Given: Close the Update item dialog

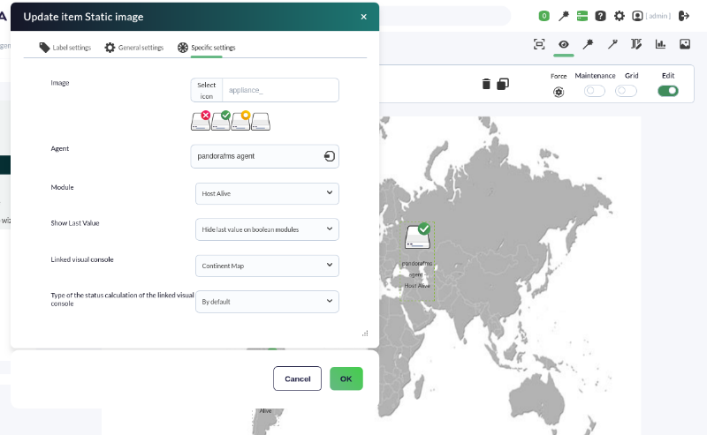Looking at the screenshot, I should pos(363,17).
